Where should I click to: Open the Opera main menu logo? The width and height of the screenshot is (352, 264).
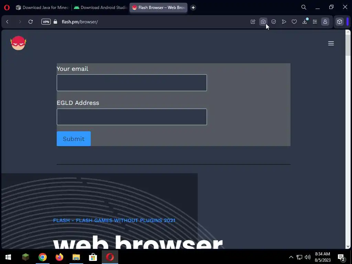coord(7,8)
